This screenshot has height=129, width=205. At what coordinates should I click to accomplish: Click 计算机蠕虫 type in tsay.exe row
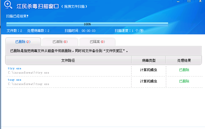tap(148, 81)
